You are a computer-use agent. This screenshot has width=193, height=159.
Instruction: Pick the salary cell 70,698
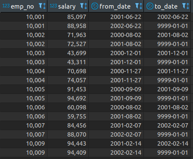[68, 71]
